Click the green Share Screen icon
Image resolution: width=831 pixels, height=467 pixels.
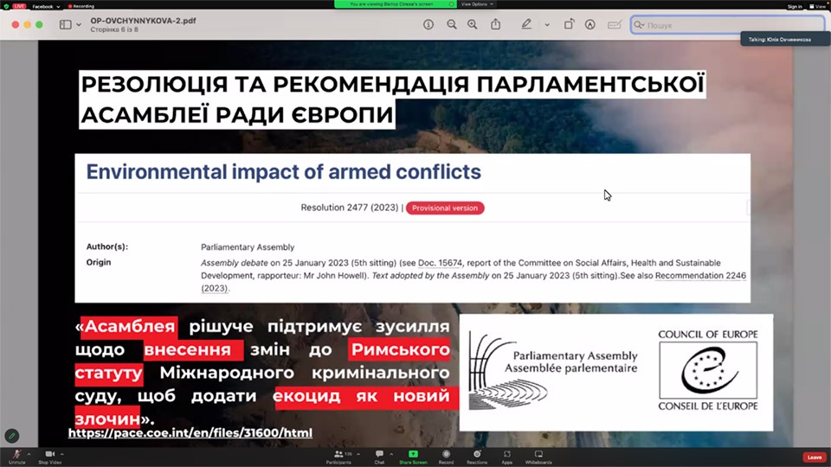point(413,454)
